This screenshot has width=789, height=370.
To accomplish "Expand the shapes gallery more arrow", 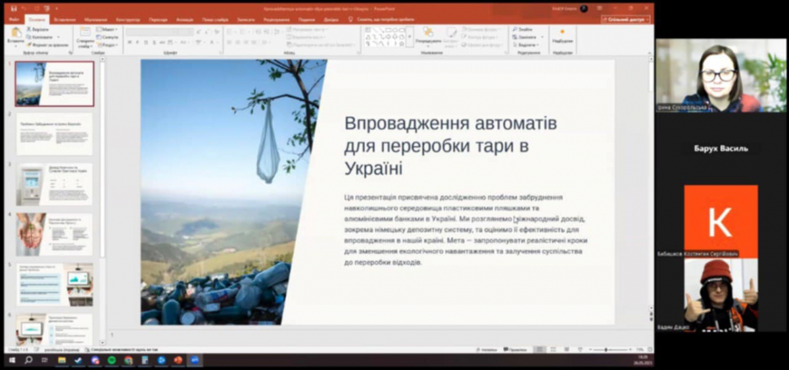I will coord(410,37).
